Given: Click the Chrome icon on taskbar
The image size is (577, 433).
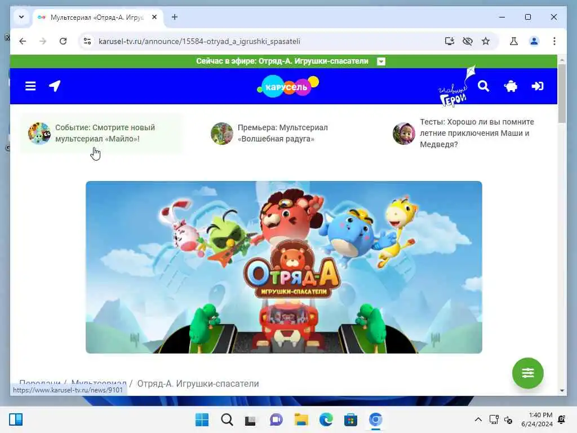Looking at the screenshot, I should (x=376, y=419).
